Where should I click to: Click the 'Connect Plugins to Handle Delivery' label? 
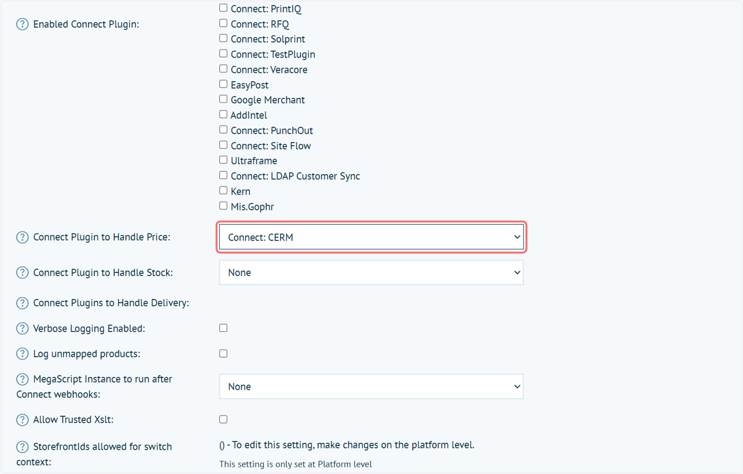tap(111, 303)
